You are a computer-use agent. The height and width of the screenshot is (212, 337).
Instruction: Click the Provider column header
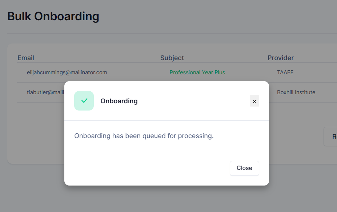pos(281,58)
